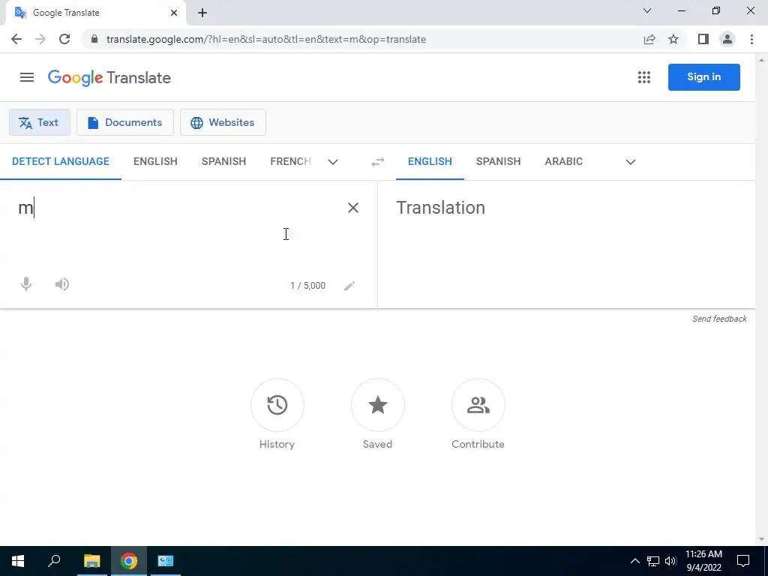The image size is (768, 576).
Task: Open the main hamburger menu
Action: pyautogui.click(x=27, y=77)
